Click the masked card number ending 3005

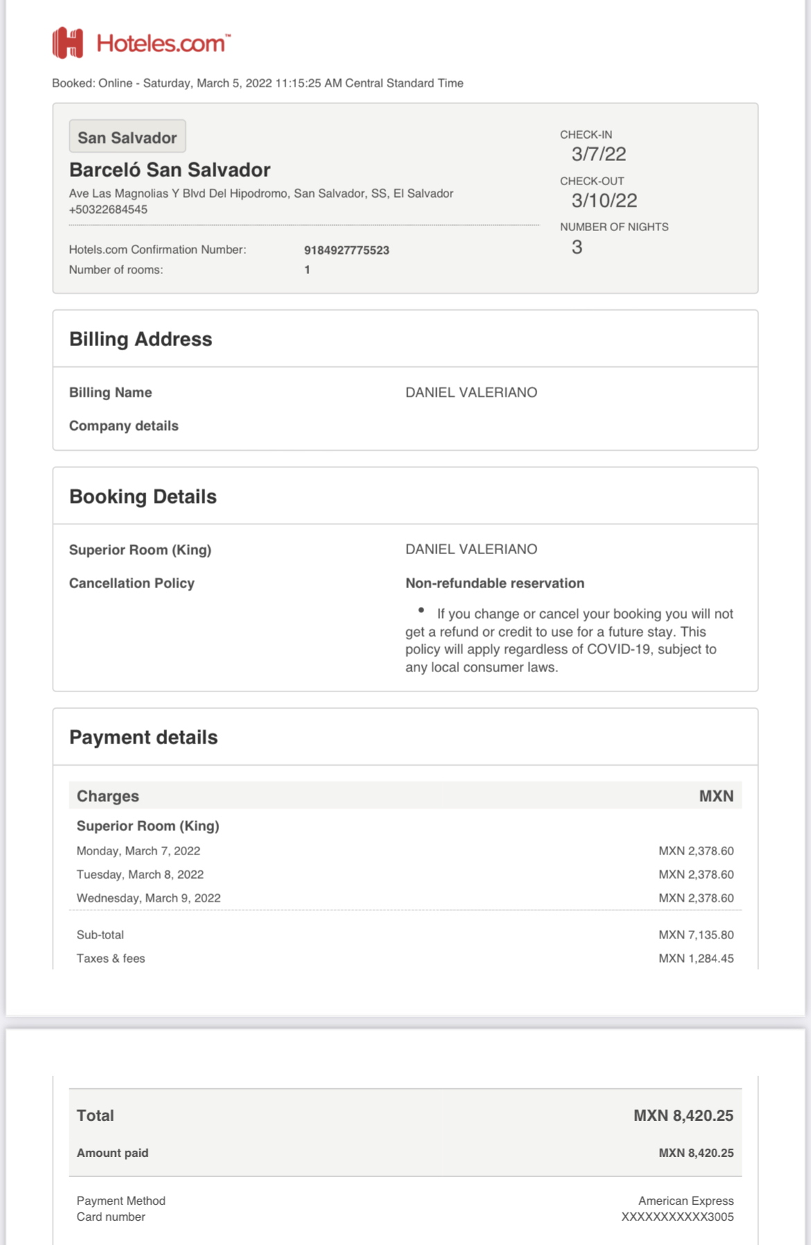click(677, 1217)
